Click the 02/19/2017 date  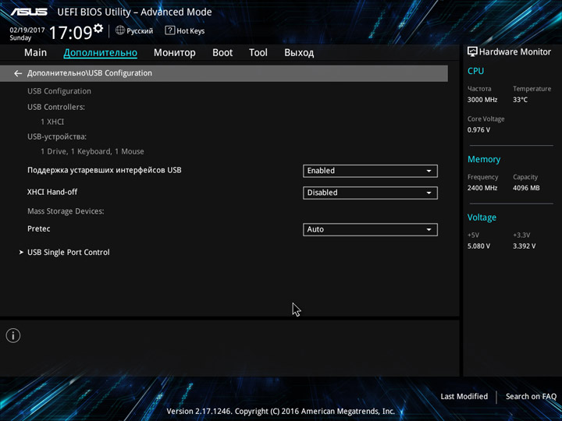point(27,30)
